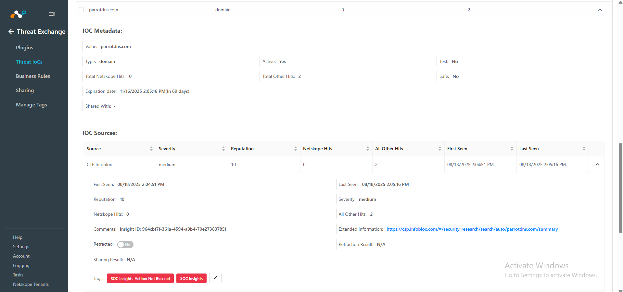Viewport: 623px width, 292px height.
Task: Sort by Netskope Hits column arrows
Action: 368,149
